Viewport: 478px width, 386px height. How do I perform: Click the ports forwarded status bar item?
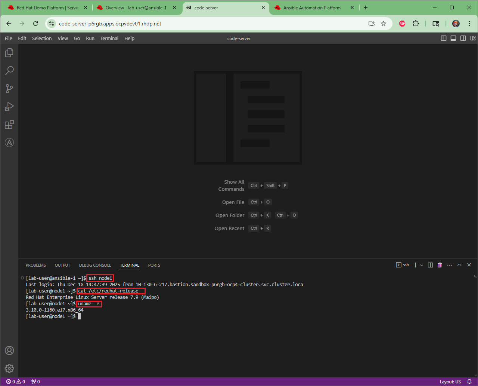coord(35,382)
